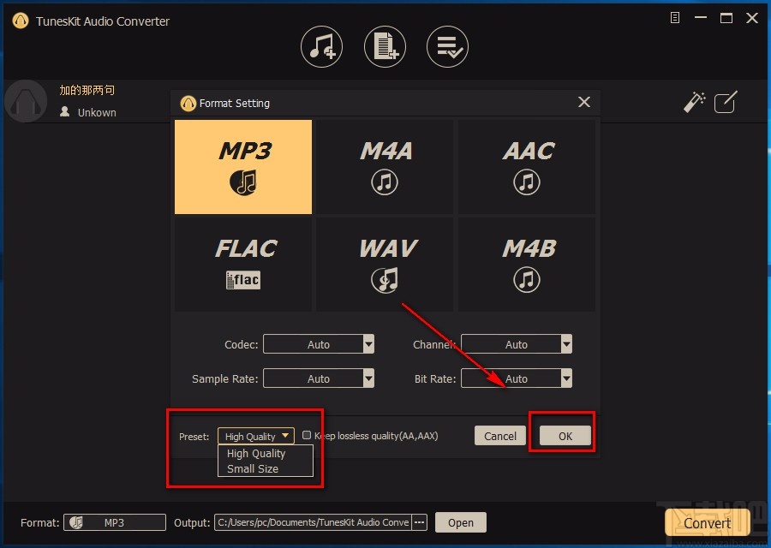Viewport: 771px width, 548px height.
Task: Select the WAV format tile
Action: [x=385, y=265]
